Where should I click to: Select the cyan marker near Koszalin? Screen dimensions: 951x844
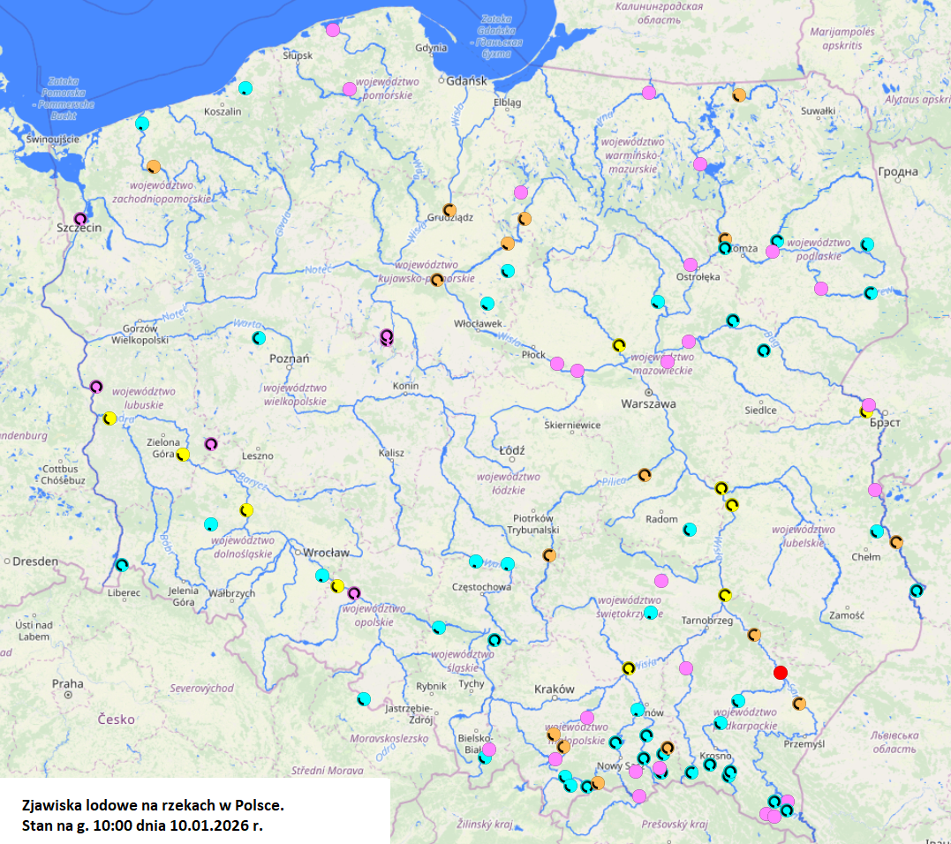coord(245,87)
